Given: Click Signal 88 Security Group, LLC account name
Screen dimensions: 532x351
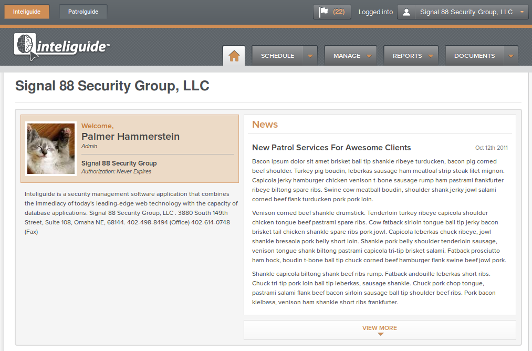Looking at the screenshot, I should 466,12.
